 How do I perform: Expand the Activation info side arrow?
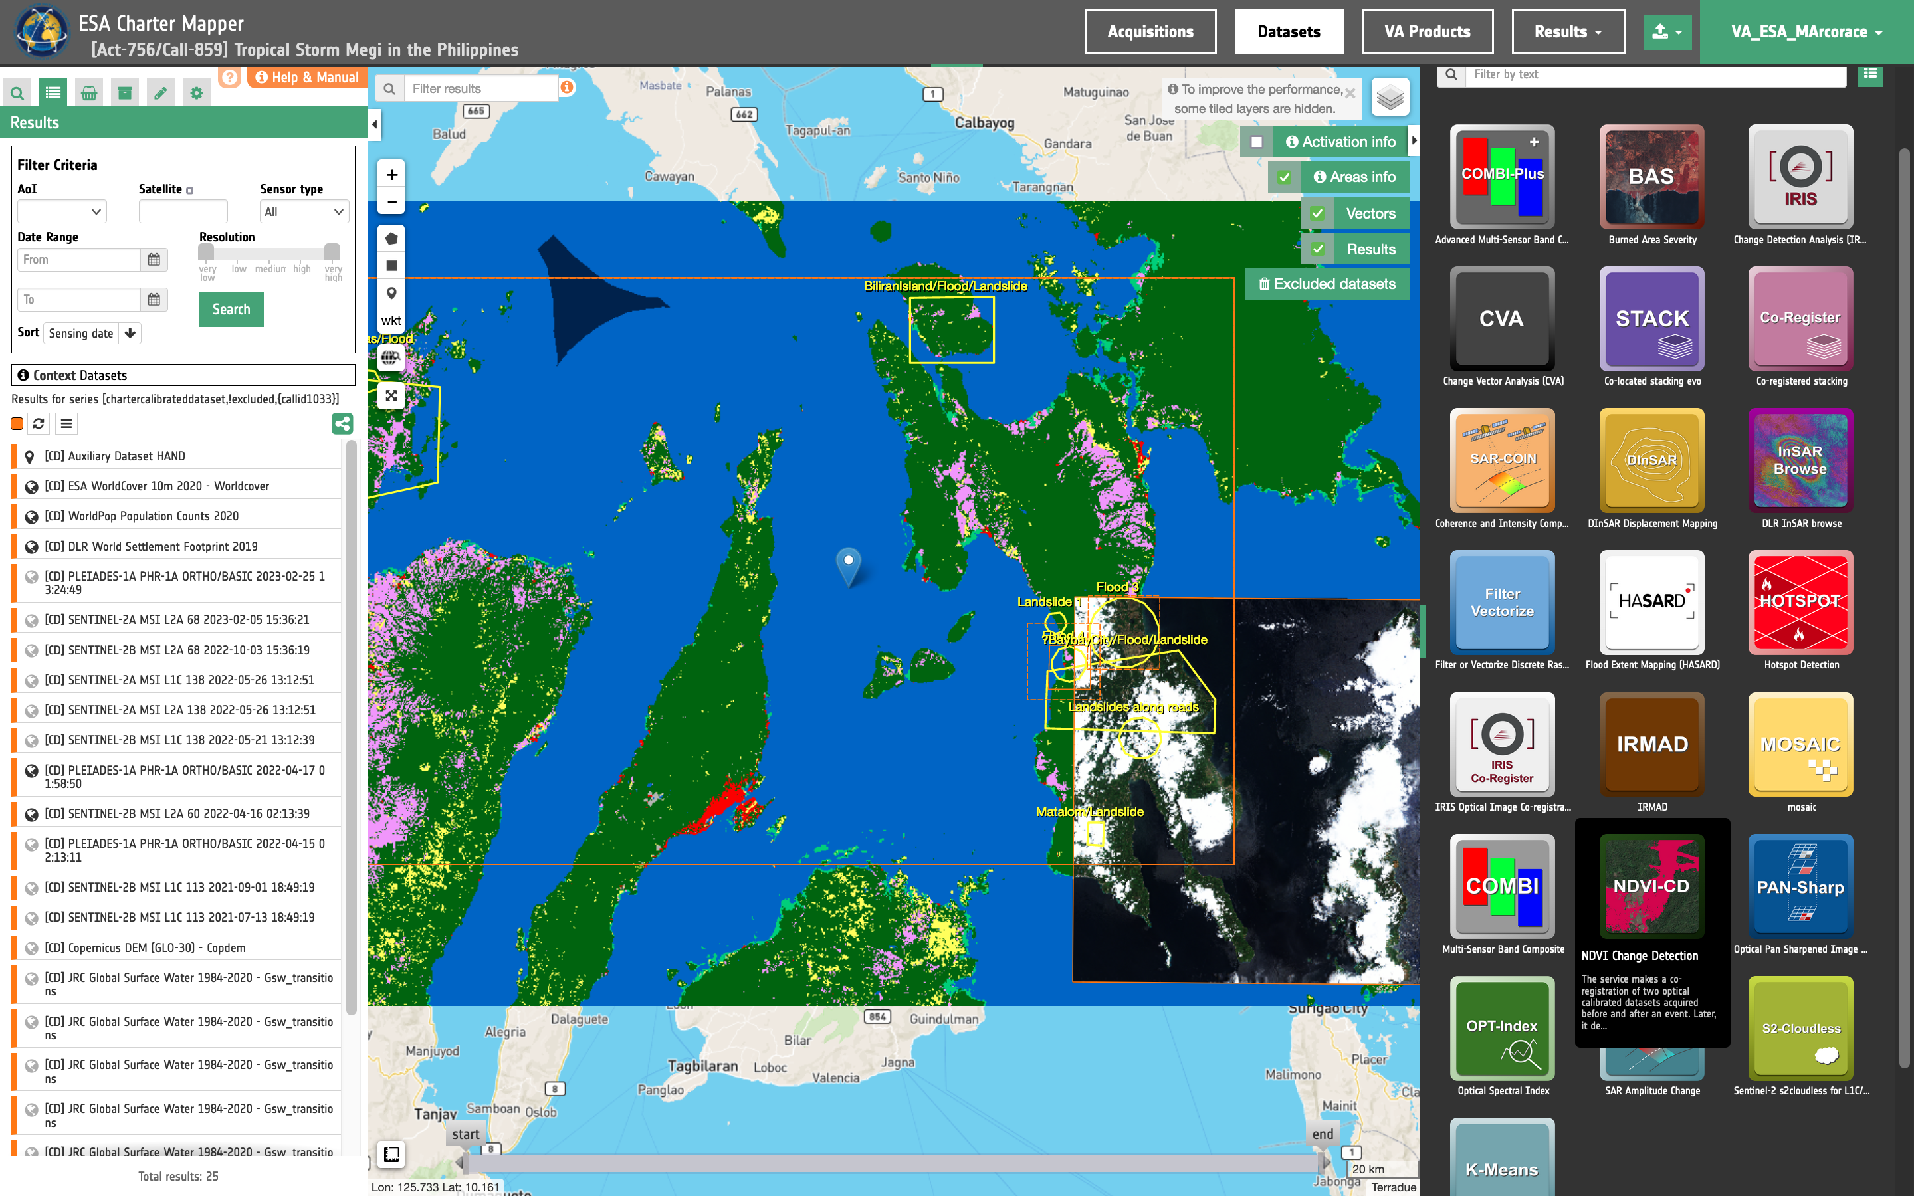pyautogui.click(x=1414, y=141)
